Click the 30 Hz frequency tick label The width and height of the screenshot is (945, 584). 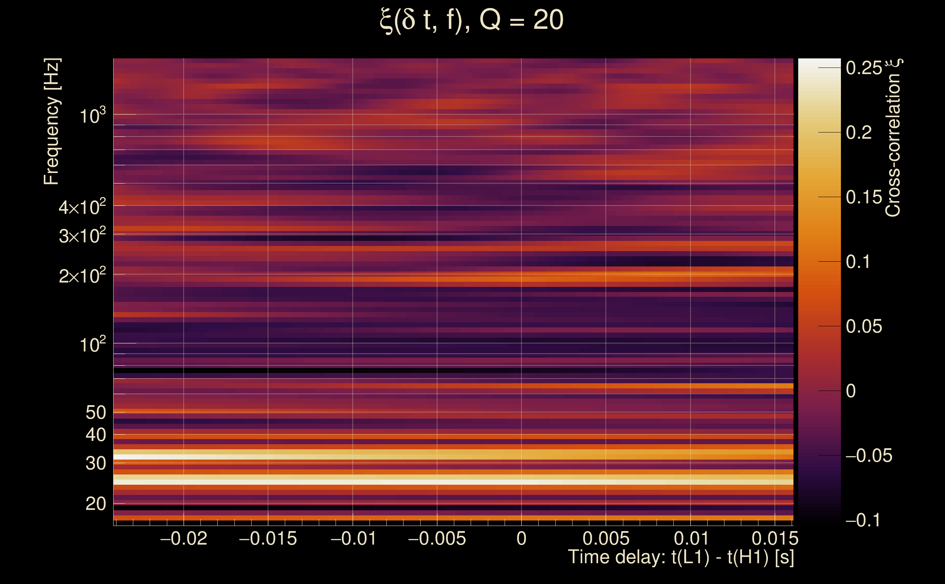[95, 463]
